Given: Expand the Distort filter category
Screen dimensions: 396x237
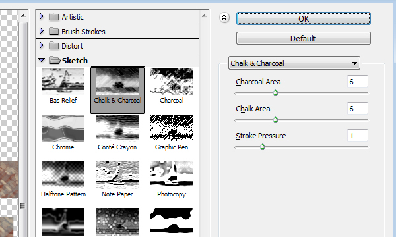Looking at the screenshot, I should pos(42,45).
